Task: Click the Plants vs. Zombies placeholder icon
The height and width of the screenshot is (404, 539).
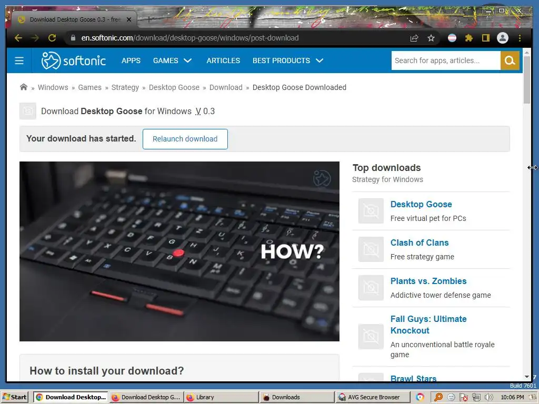Action: point(371,288)
